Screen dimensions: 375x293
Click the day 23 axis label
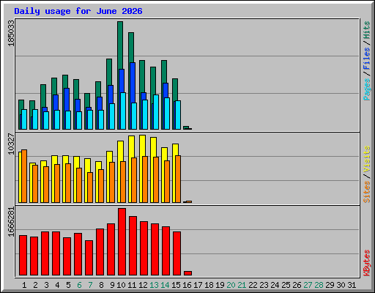(264, 285)
